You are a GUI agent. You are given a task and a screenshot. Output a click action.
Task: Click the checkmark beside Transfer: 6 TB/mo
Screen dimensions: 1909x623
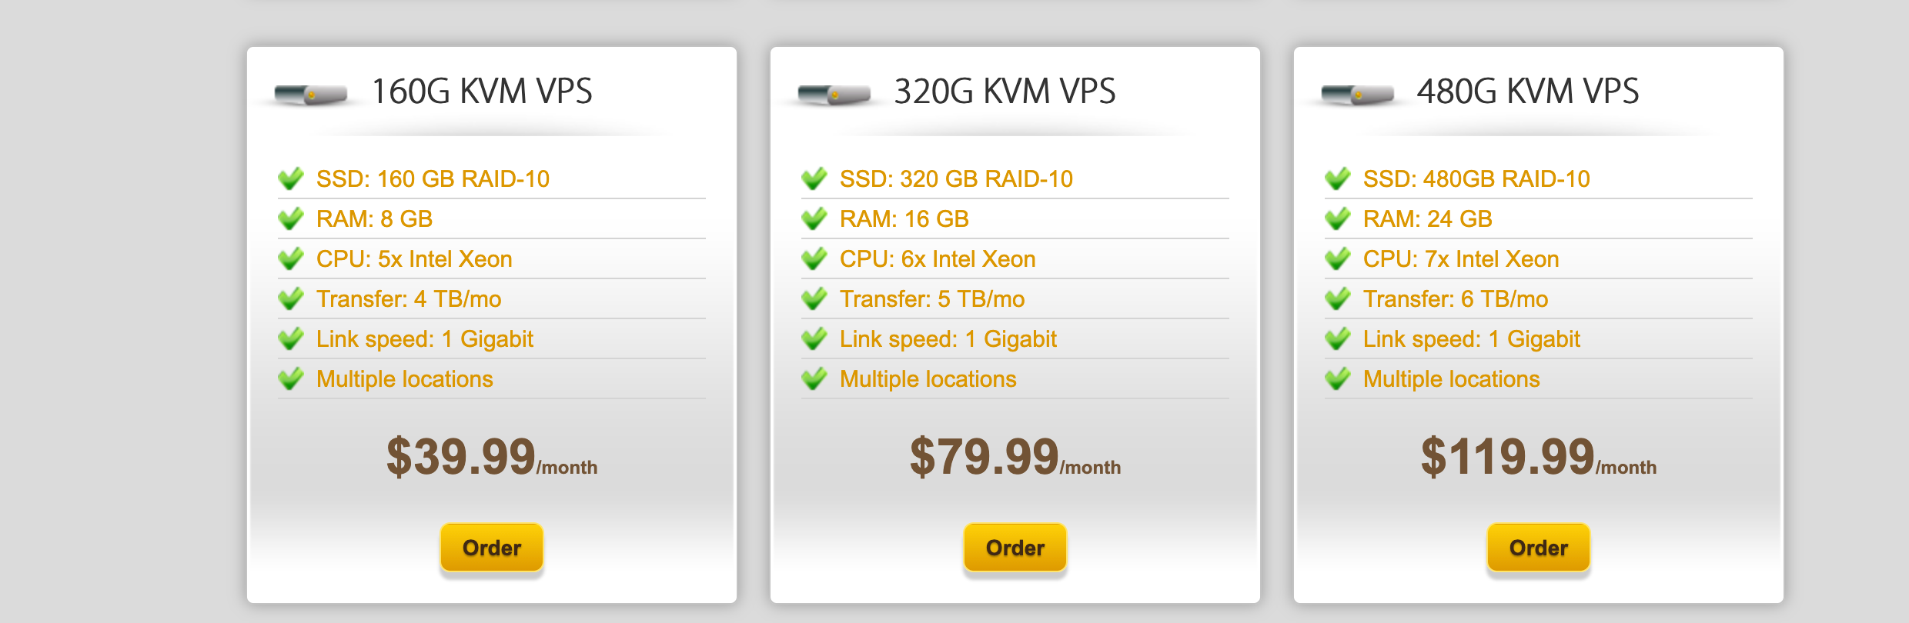1338,299
